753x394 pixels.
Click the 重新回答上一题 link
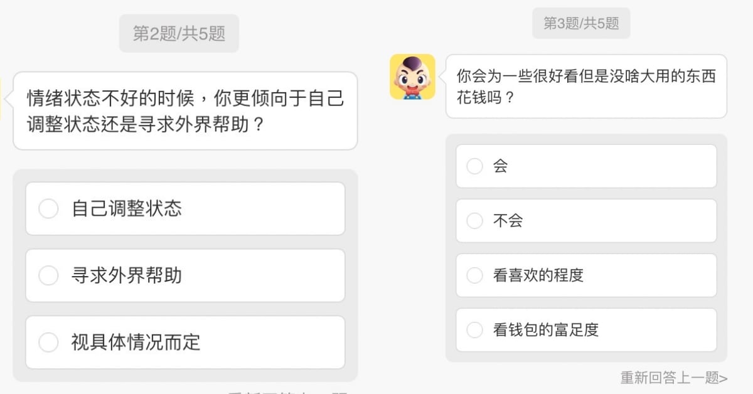(x=674, y=378)
